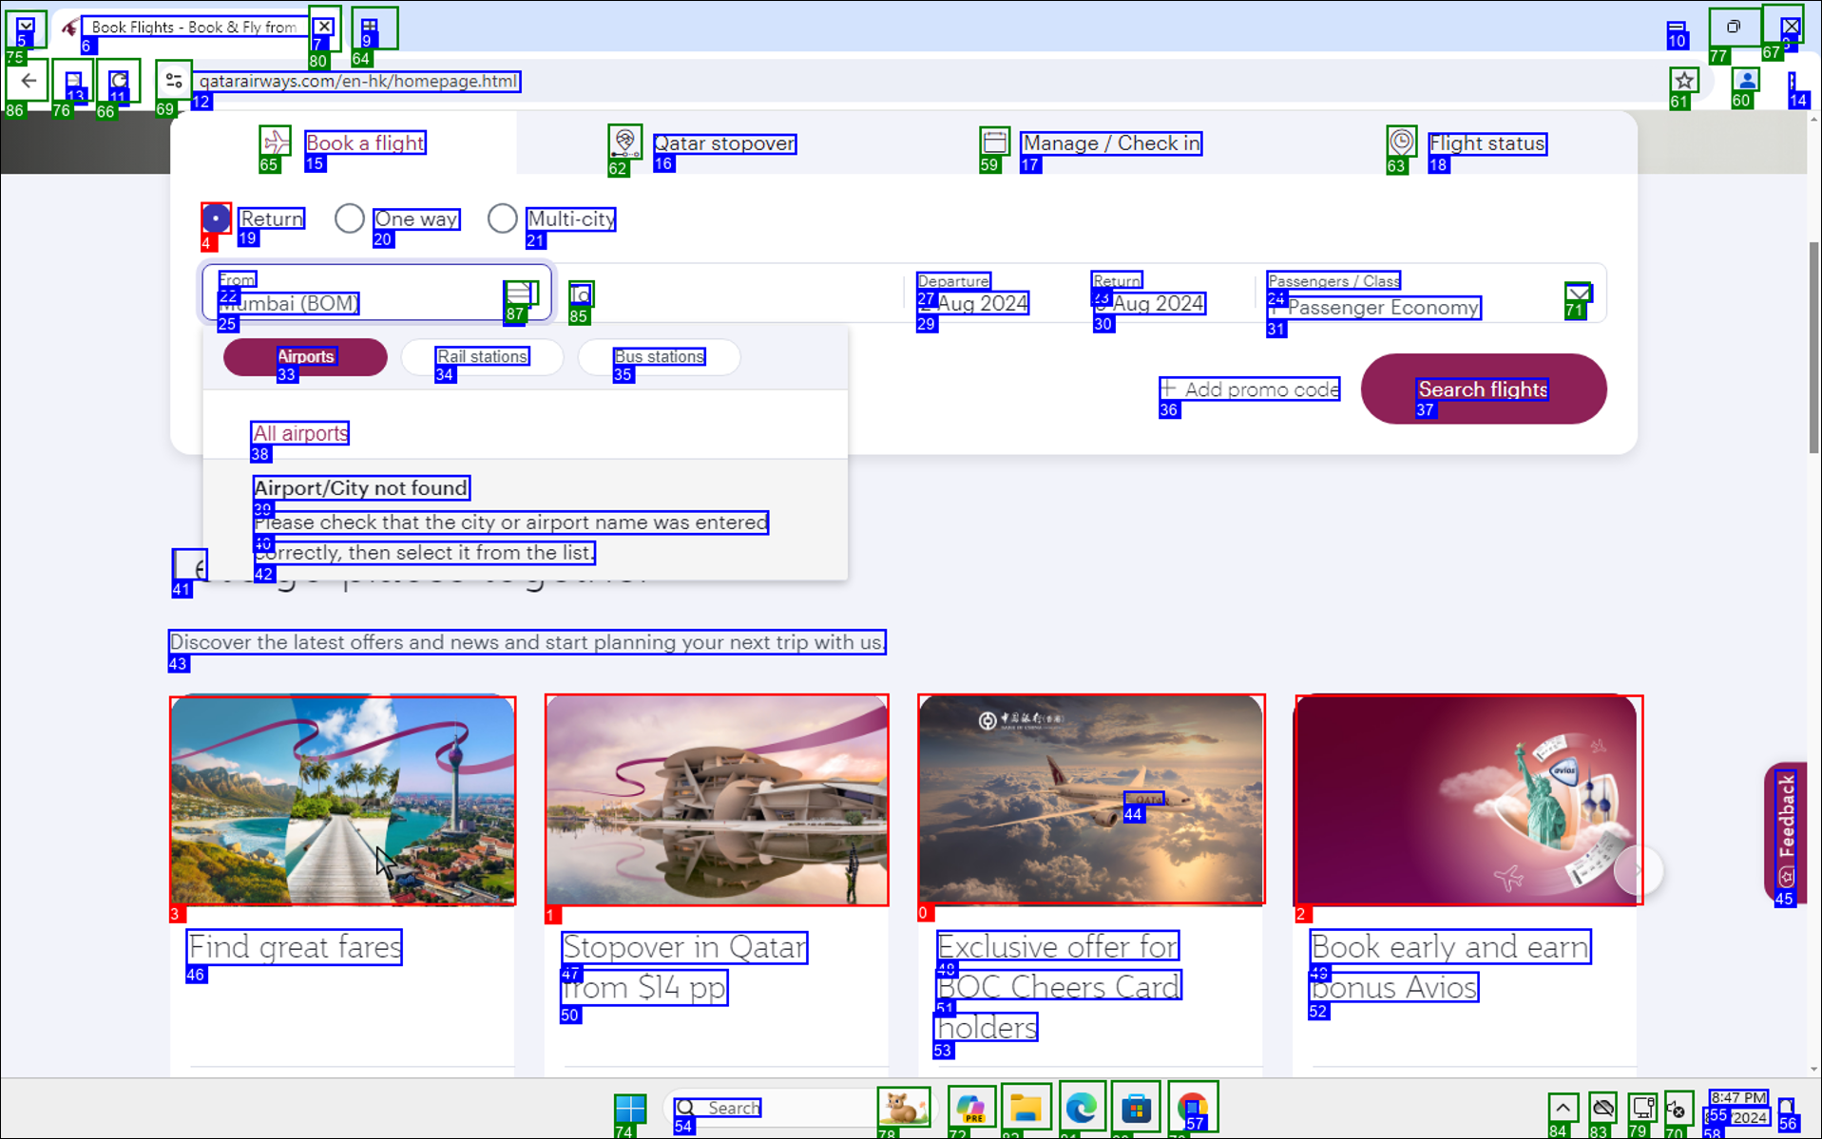Open a new browser tab
Viewport: 1822px width, 1139px height.
pos(370,27)
